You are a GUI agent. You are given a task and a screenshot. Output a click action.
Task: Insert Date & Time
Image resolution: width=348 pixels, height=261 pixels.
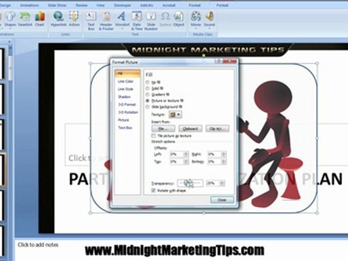(x=137, y=21)
